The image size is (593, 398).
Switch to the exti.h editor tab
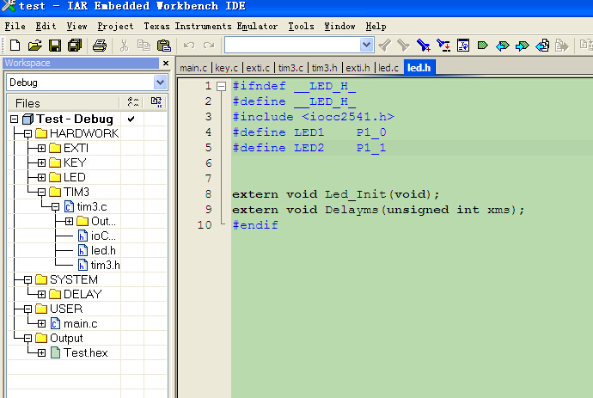(x=358, y=68)
